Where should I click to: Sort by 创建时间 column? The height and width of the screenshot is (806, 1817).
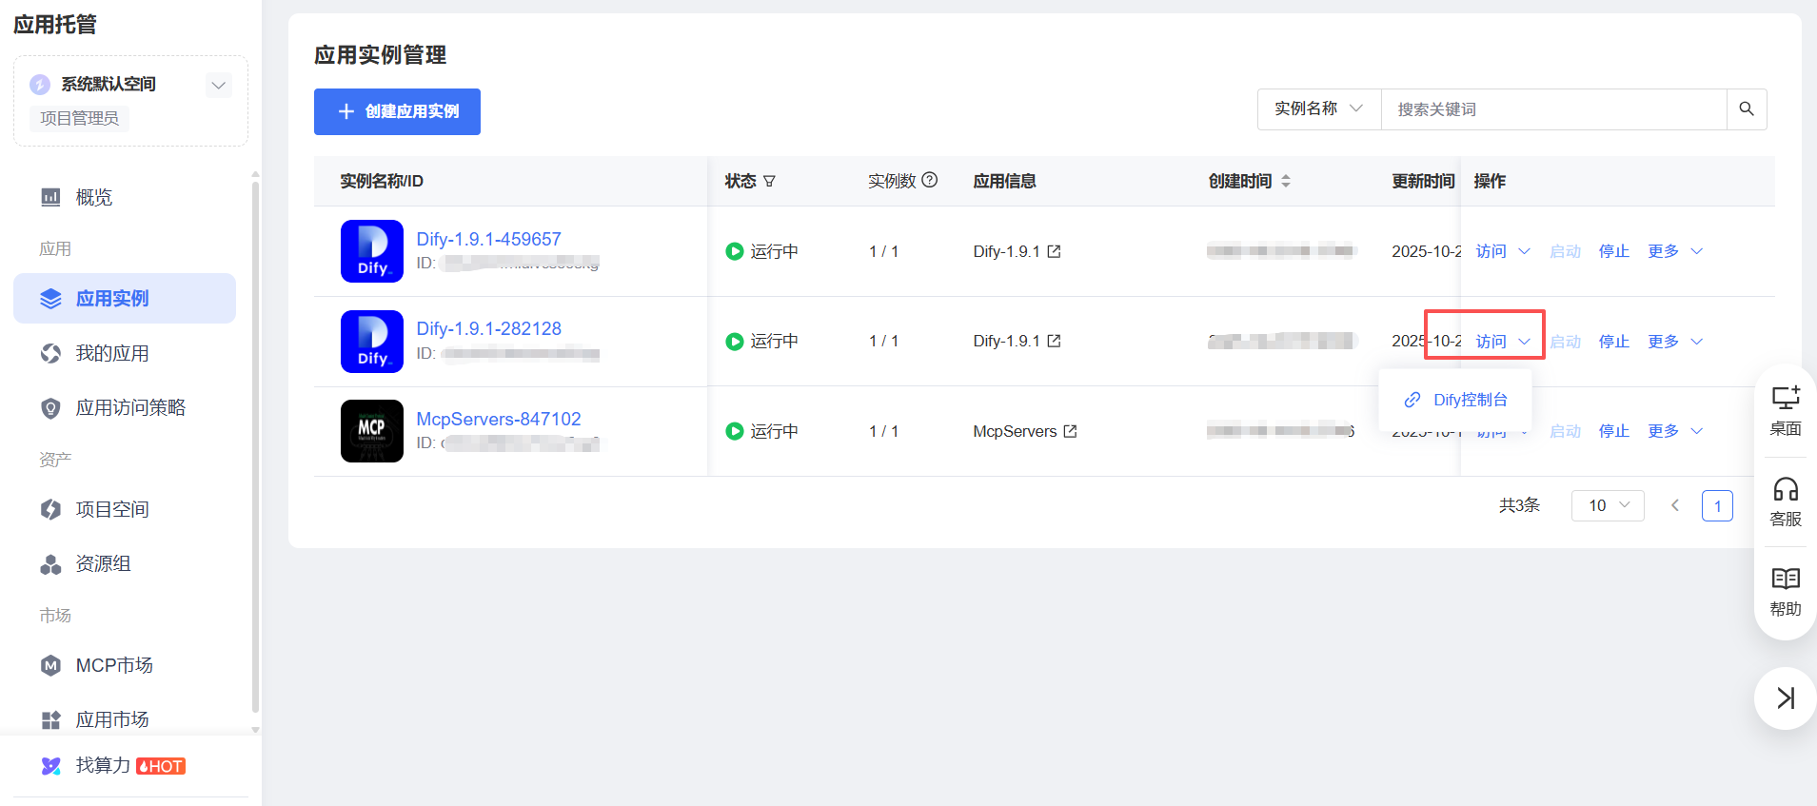pyautogui.click(x=1285, y=181)
